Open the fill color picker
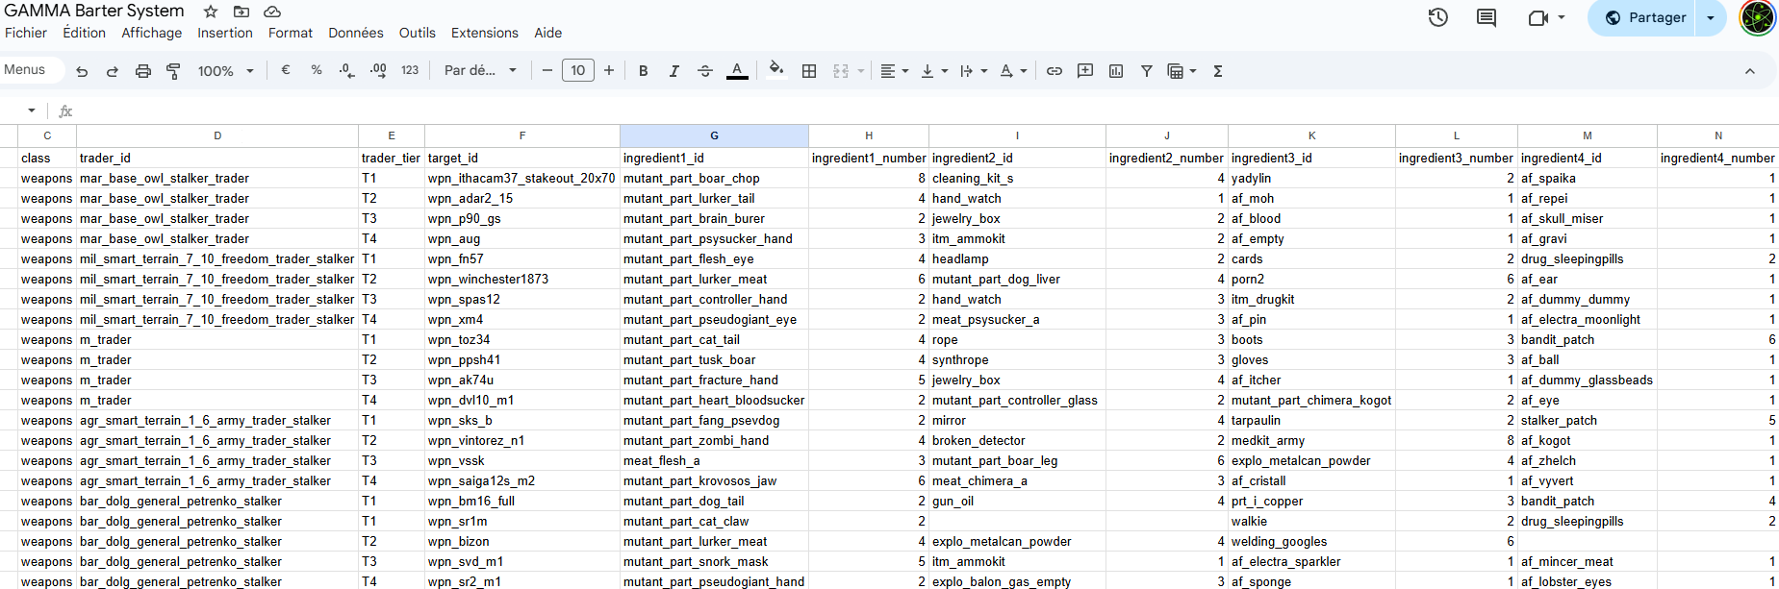The height and width of the screenshot is (589, 1779). [776, 69]
